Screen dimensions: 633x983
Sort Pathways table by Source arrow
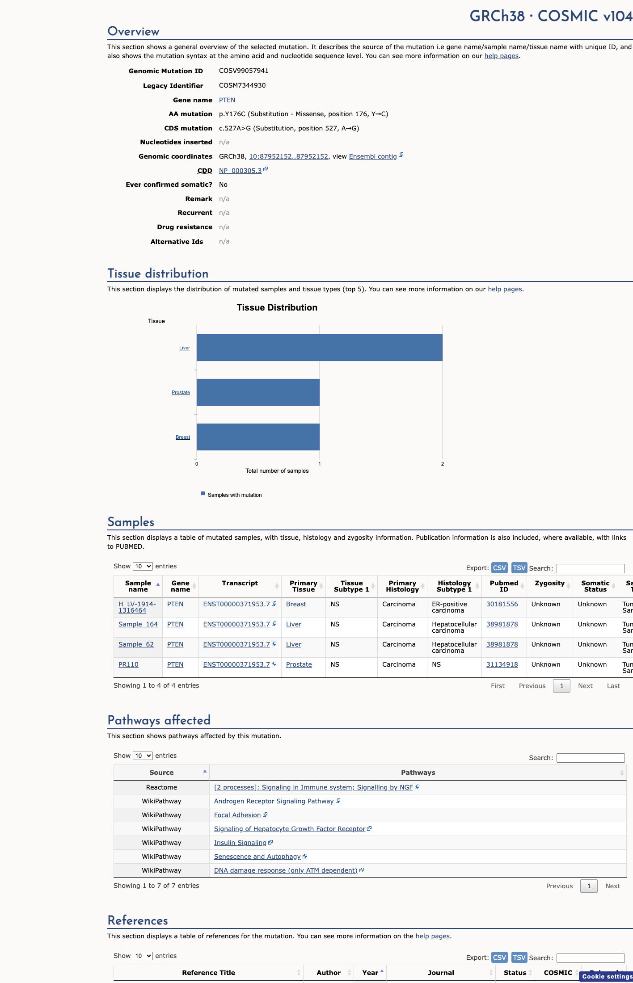pos(205,771)
